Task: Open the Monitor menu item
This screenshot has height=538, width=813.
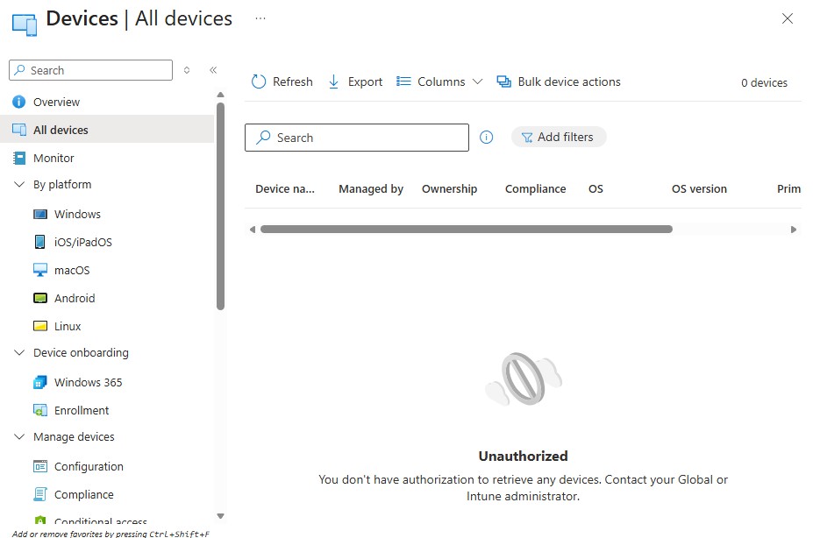Action: click(53, 158)
